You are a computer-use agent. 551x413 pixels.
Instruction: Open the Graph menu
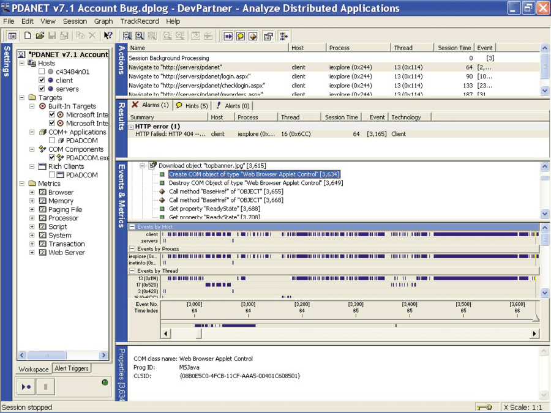click(103, 21)
